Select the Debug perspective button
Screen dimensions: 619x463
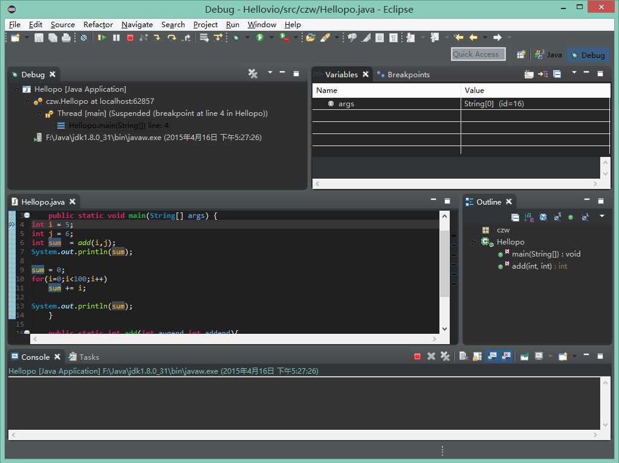588,55
